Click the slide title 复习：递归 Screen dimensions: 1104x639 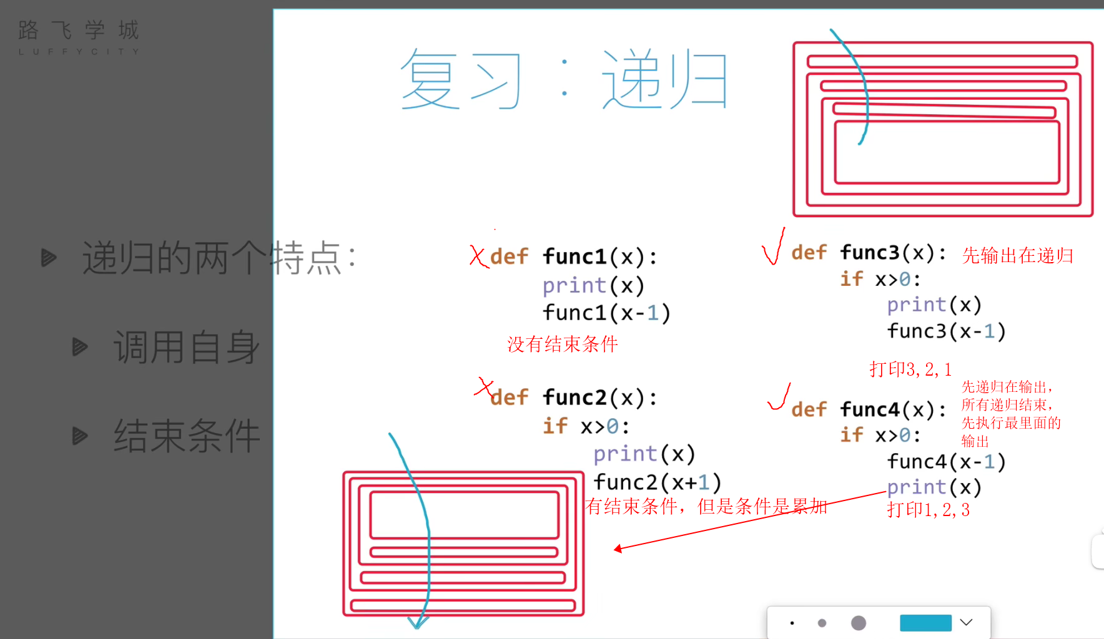tap(564, 80)
